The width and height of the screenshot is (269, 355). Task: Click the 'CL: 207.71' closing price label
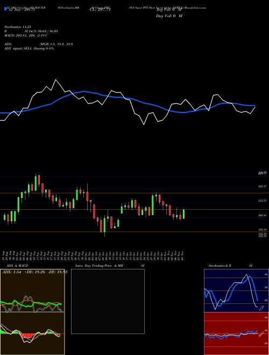100,10
